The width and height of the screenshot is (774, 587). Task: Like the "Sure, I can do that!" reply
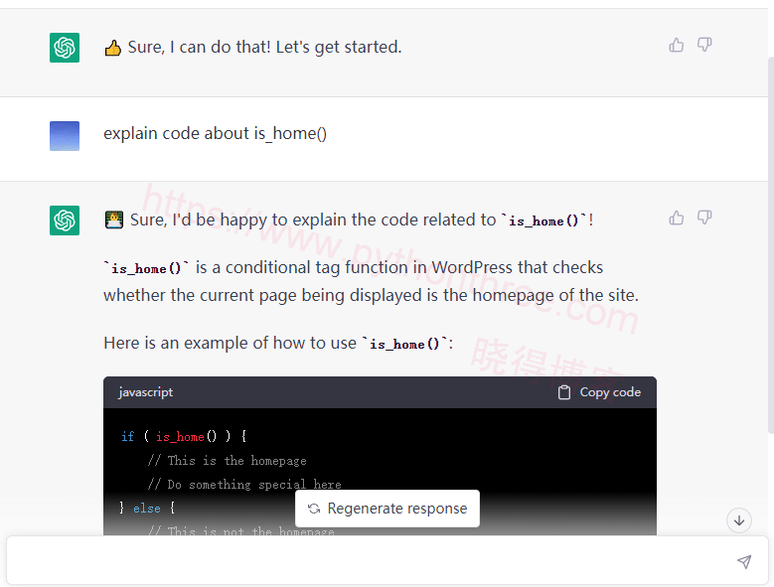pyautogui.click(x=677, y=45)
